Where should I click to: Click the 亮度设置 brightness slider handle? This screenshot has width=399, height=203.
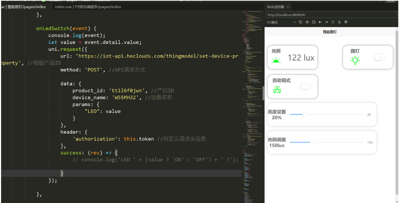click(305, 115)
